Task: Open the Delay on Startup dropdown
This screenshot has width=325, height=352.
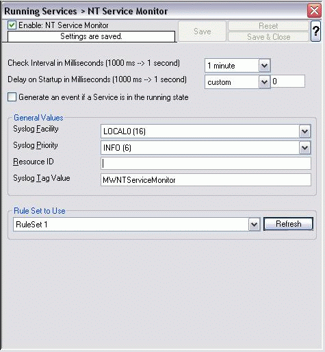Action: pyautogui.click(x=264, y=82)
